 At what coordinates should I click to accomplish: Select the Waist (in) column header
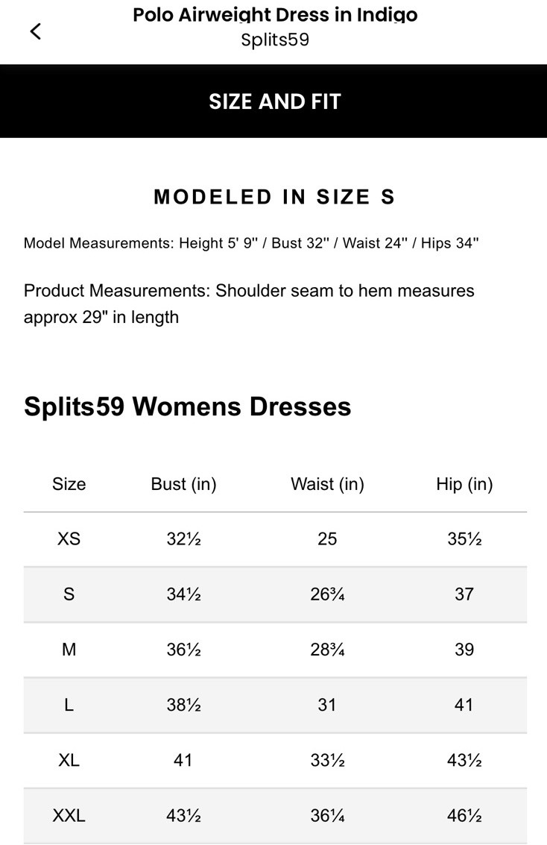[x=327, y=484]
